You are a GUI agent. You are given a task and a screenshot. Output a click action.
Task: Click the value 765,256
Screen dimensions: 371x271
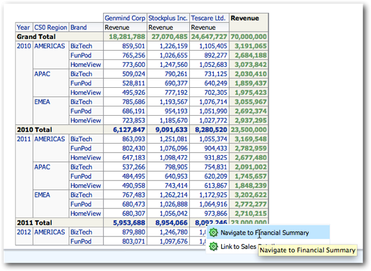click(134, 55)
